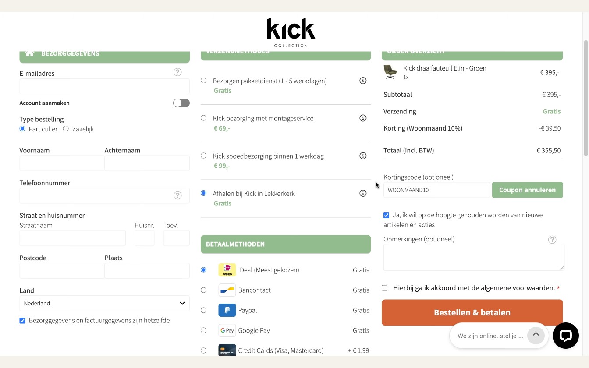Select Zakelijk order type
The width and height of the screenshot is (589, 368).
(66, 129)
